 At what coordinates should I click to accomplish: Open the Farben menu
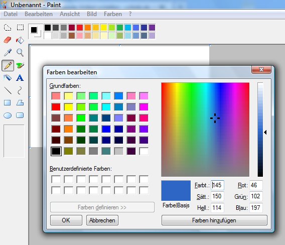pyautogui.click(x=113, y=14)
